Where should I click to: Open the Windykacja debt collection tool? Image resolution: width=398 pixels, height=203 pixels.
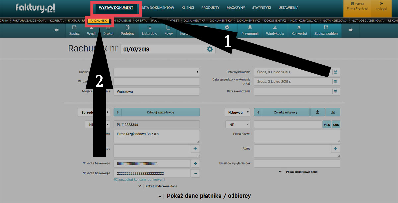(x=275, y=30)
